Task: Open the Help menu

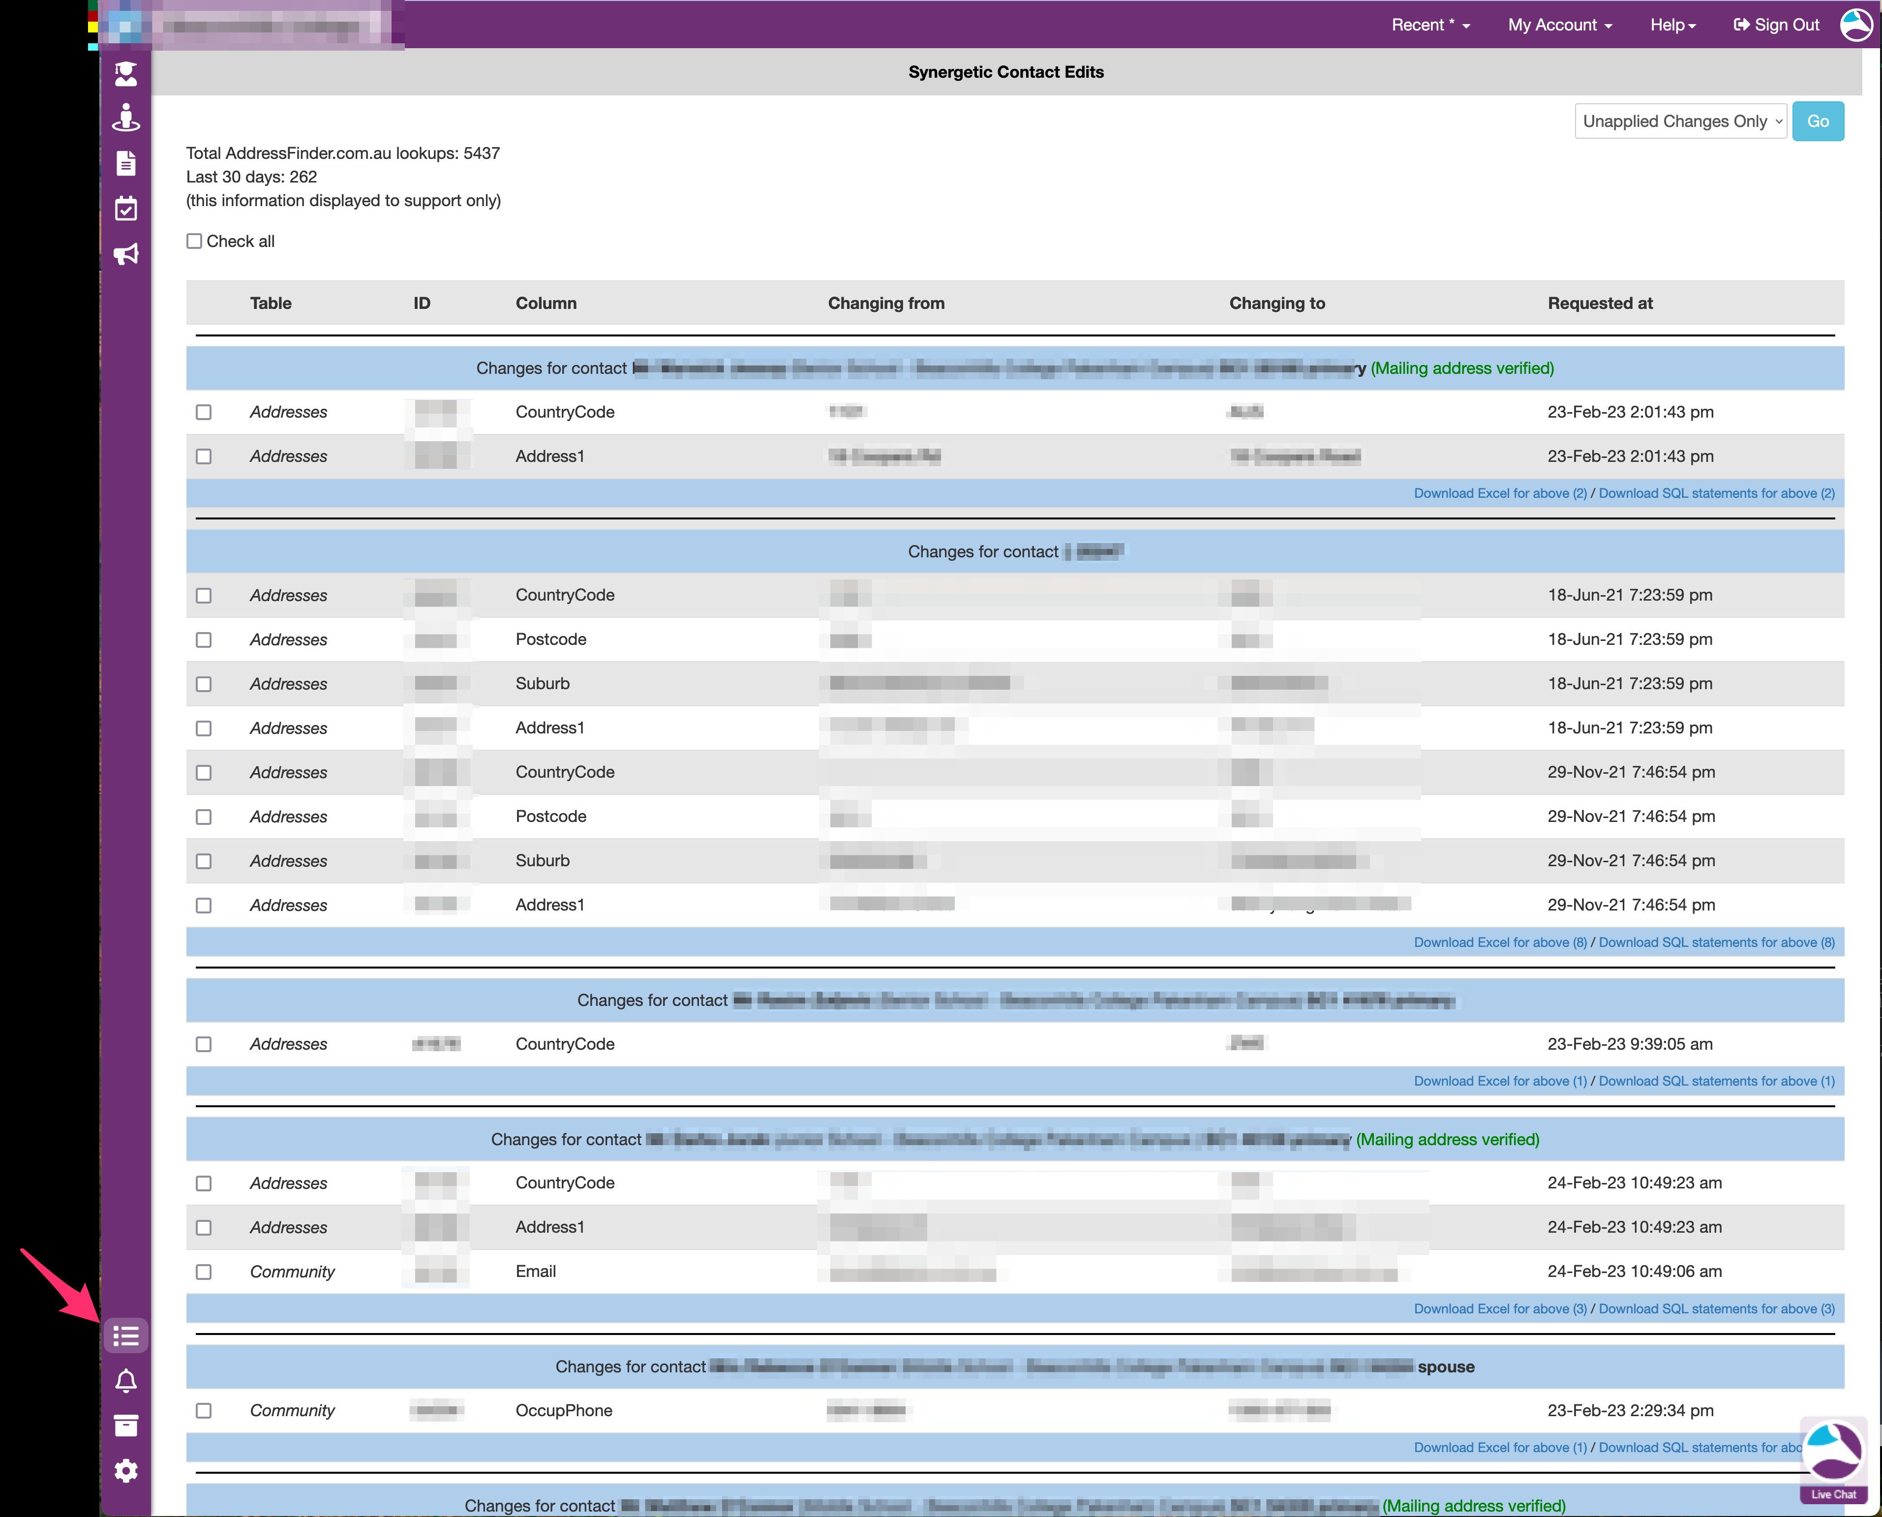Action: [1672, 26]
